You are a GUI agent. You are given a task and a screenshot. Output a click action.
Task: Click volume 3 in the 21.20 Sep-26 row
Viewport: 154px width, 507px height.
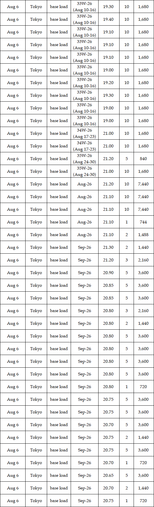pyautogui.click(x=126, y=260)
